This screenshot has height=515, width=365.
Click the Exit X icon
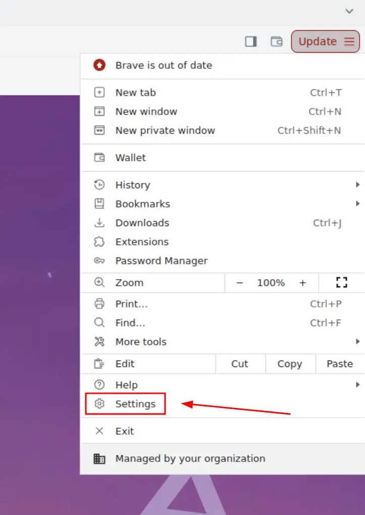point(99,431)
